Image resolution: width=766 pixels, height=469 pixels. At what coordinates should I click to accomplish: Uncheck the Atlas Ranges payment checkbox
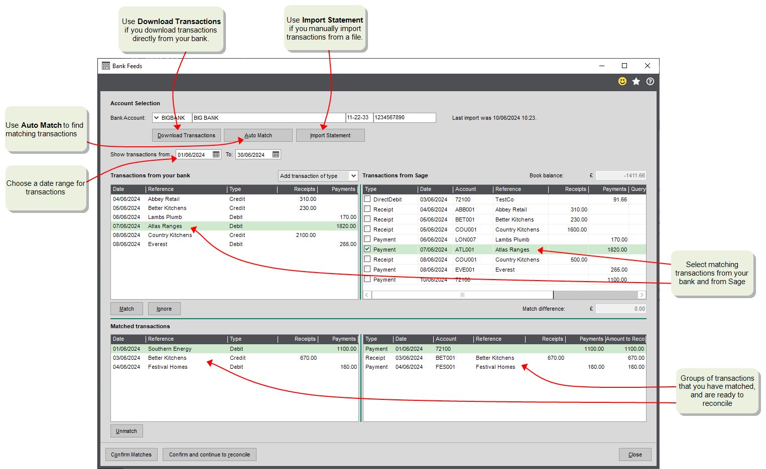(367, 249)
